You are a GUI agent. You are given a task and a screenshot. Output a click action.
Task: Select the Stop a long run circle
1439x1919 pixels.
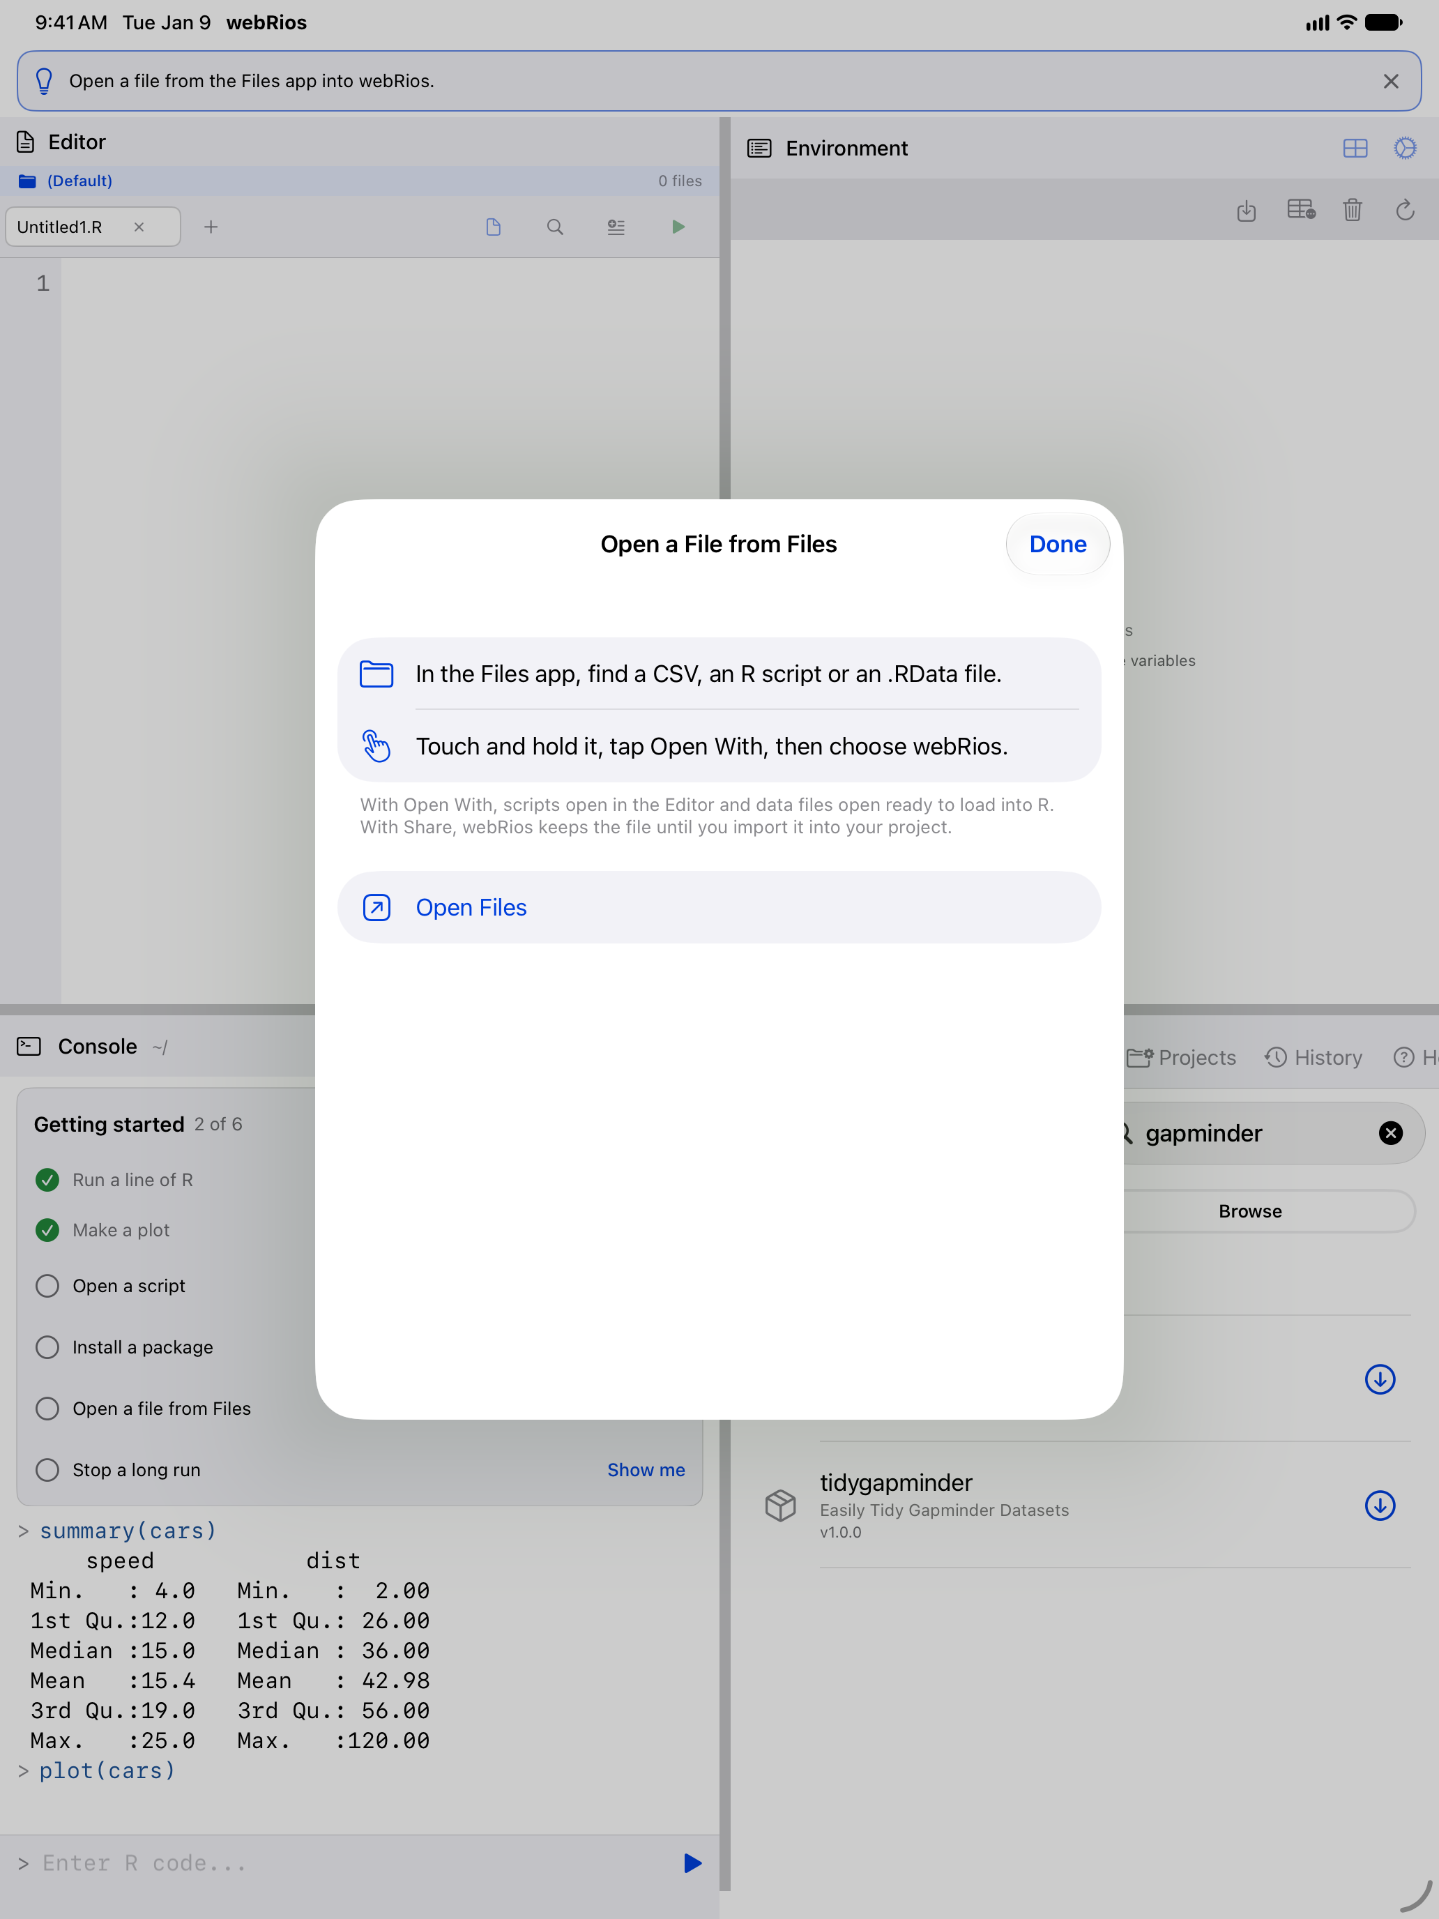47,1470
